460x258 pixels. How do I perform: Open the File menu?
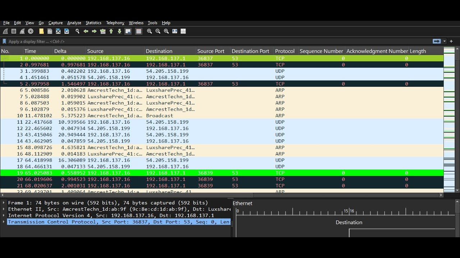[6, 23]
